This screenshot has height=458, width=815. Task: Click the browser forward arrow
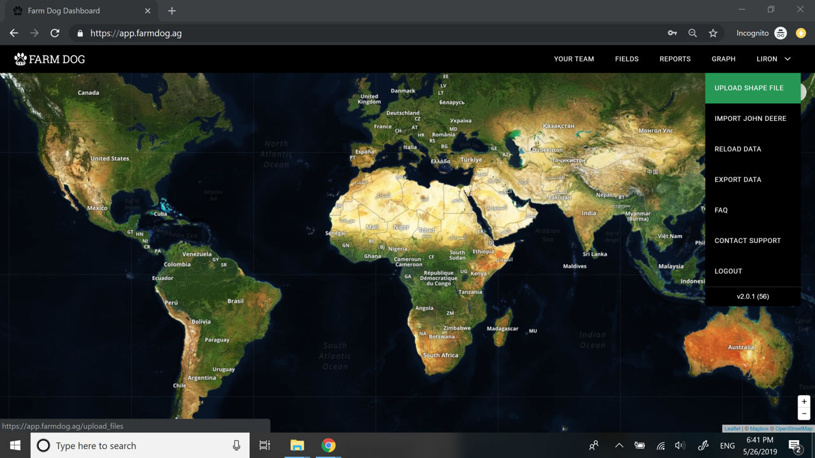[34, 33]
